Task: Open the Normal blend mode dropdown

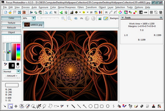Action: pos(18,71)
